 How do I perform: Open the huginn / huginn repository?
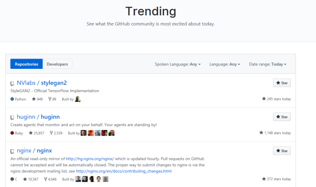[x=39, y=117]
